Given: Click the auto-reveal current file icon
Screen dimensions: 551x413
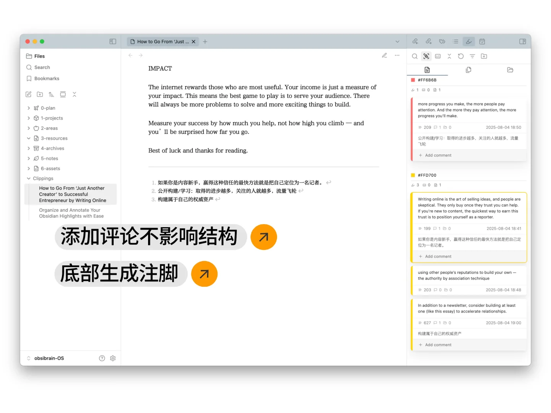Looking at the screenshot, I should click(63, 94).
